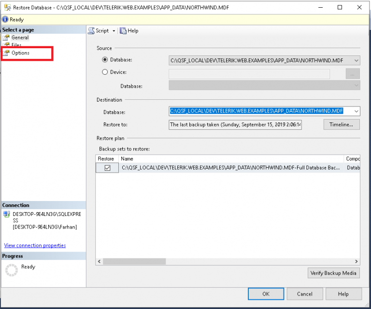Click the Help toolbar icon

point(123,31)
